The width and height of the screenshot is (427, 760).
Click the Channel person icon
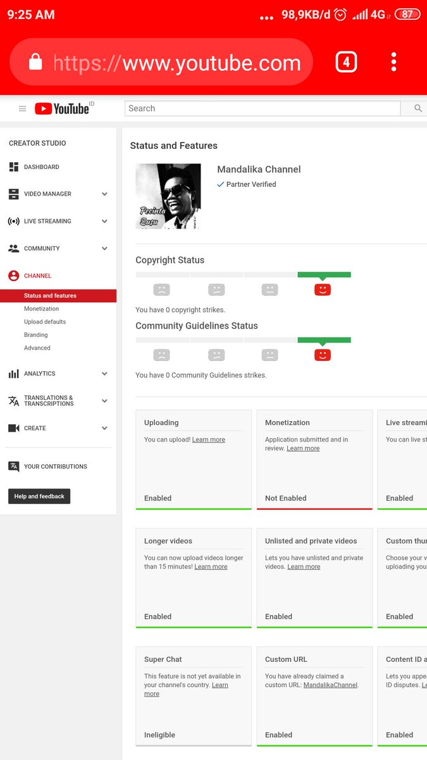pos(13,276)
